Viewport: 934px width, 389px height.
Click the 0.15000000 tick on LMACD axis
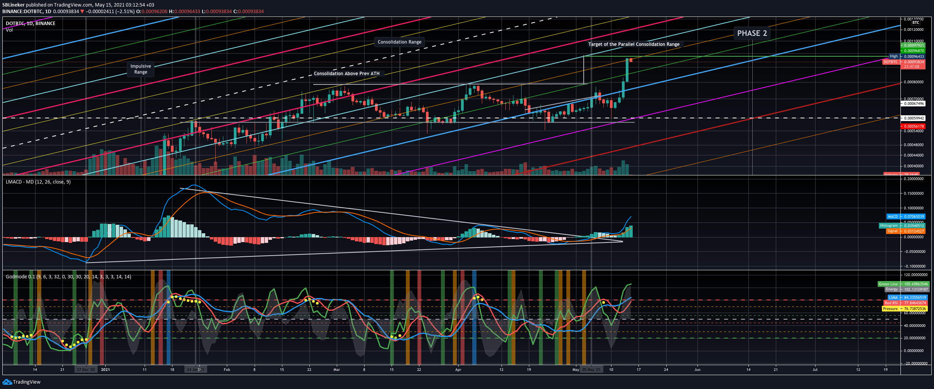[x=913, y=194]
